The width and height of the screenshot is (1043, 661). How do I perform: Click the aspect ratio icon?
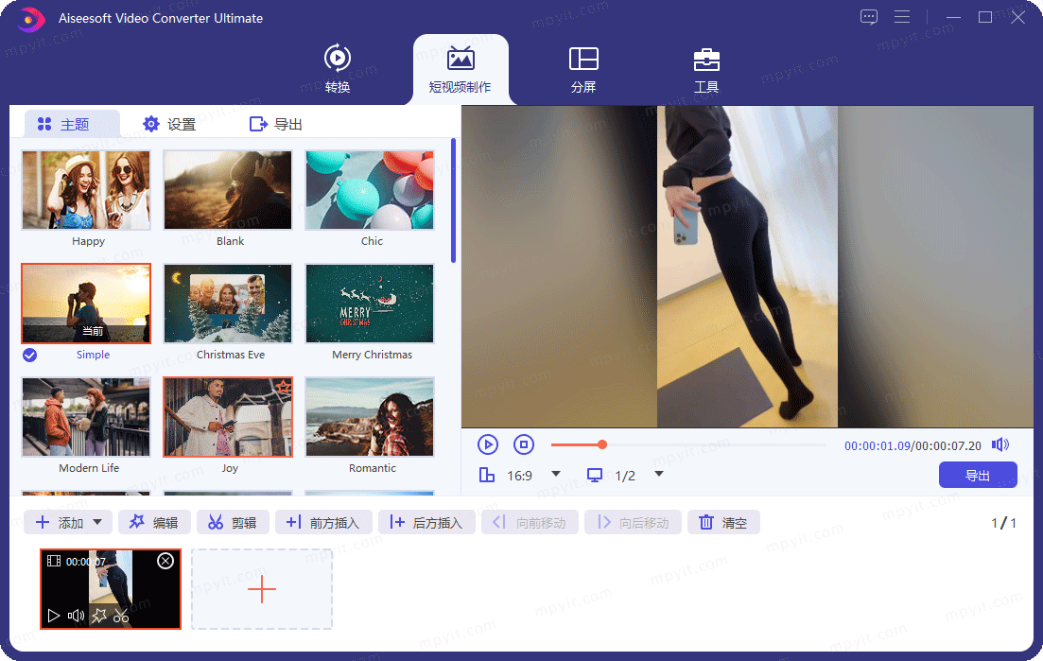pyautogui.click(x=487, y=475)
